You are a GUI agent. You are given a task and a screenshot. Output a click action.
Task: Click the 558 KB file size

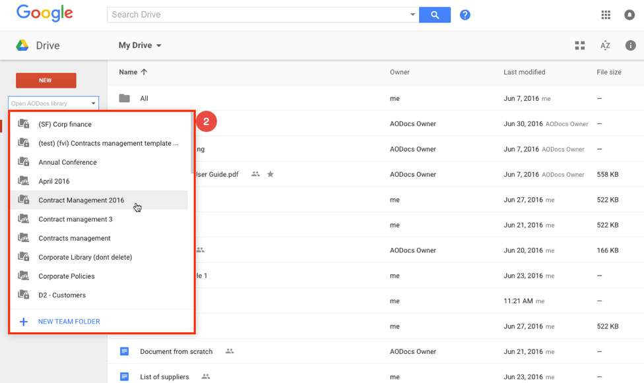[608, 174]
